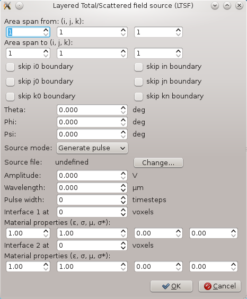The height and width of the screenshot is (299, 247).
Task: Click the shade window arrow in title bar
Action: pos(215,6)
